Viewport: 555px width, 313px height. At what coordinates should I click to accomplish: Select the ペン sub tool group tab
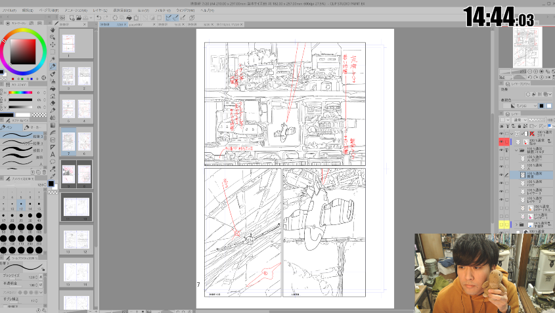coord(11,127)
